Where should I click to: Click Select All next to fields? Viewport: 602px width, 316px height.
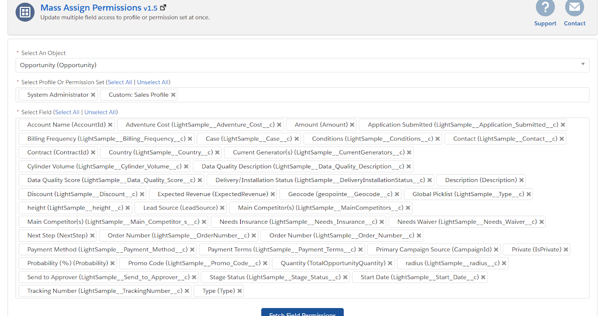click(68, 112)
